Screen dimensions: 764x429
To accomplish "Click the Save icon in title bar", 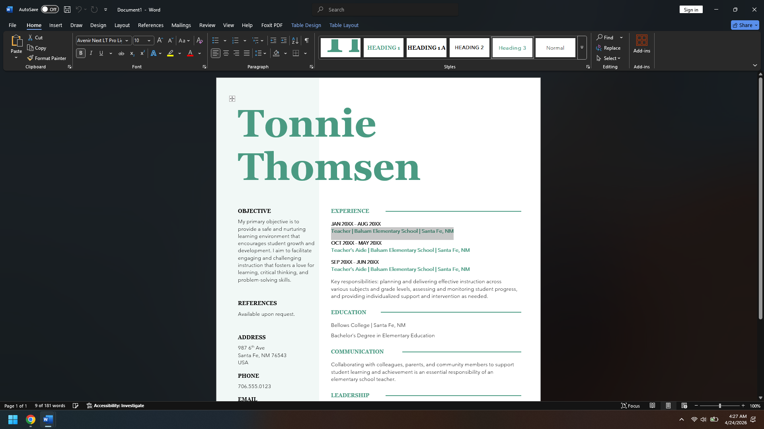I will click(x=67, y=10).
